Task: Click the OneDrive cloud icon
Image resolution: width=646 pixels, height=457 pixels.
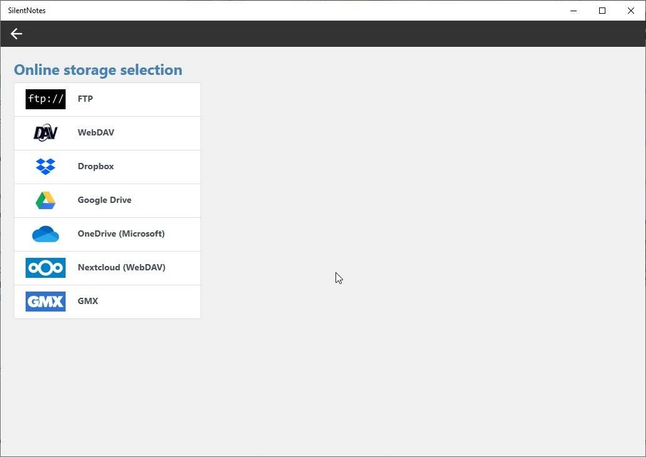Action: tap(45, 233)
